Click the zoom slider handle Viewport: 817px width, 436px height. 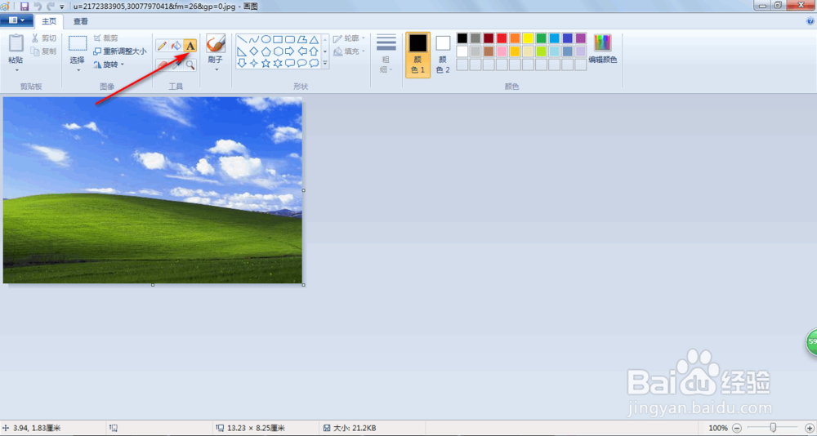coord(773,428)
